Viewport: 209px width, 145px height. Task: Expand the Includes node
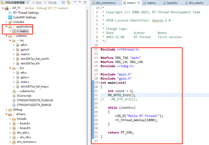click(6, 22)
